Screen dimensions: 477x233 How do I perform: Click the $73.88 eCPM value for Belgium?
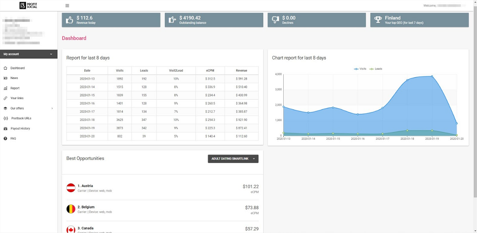tap(252, 208)
